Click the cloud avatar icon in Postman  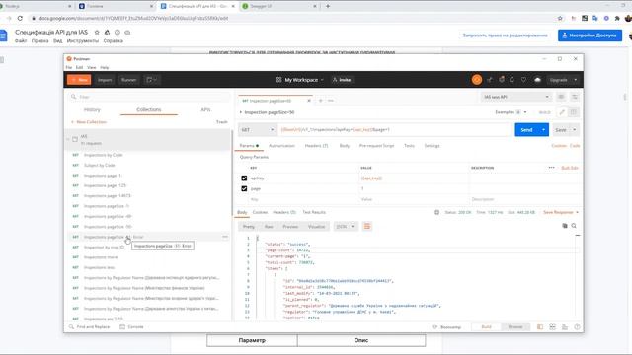[x=537, y=80]
